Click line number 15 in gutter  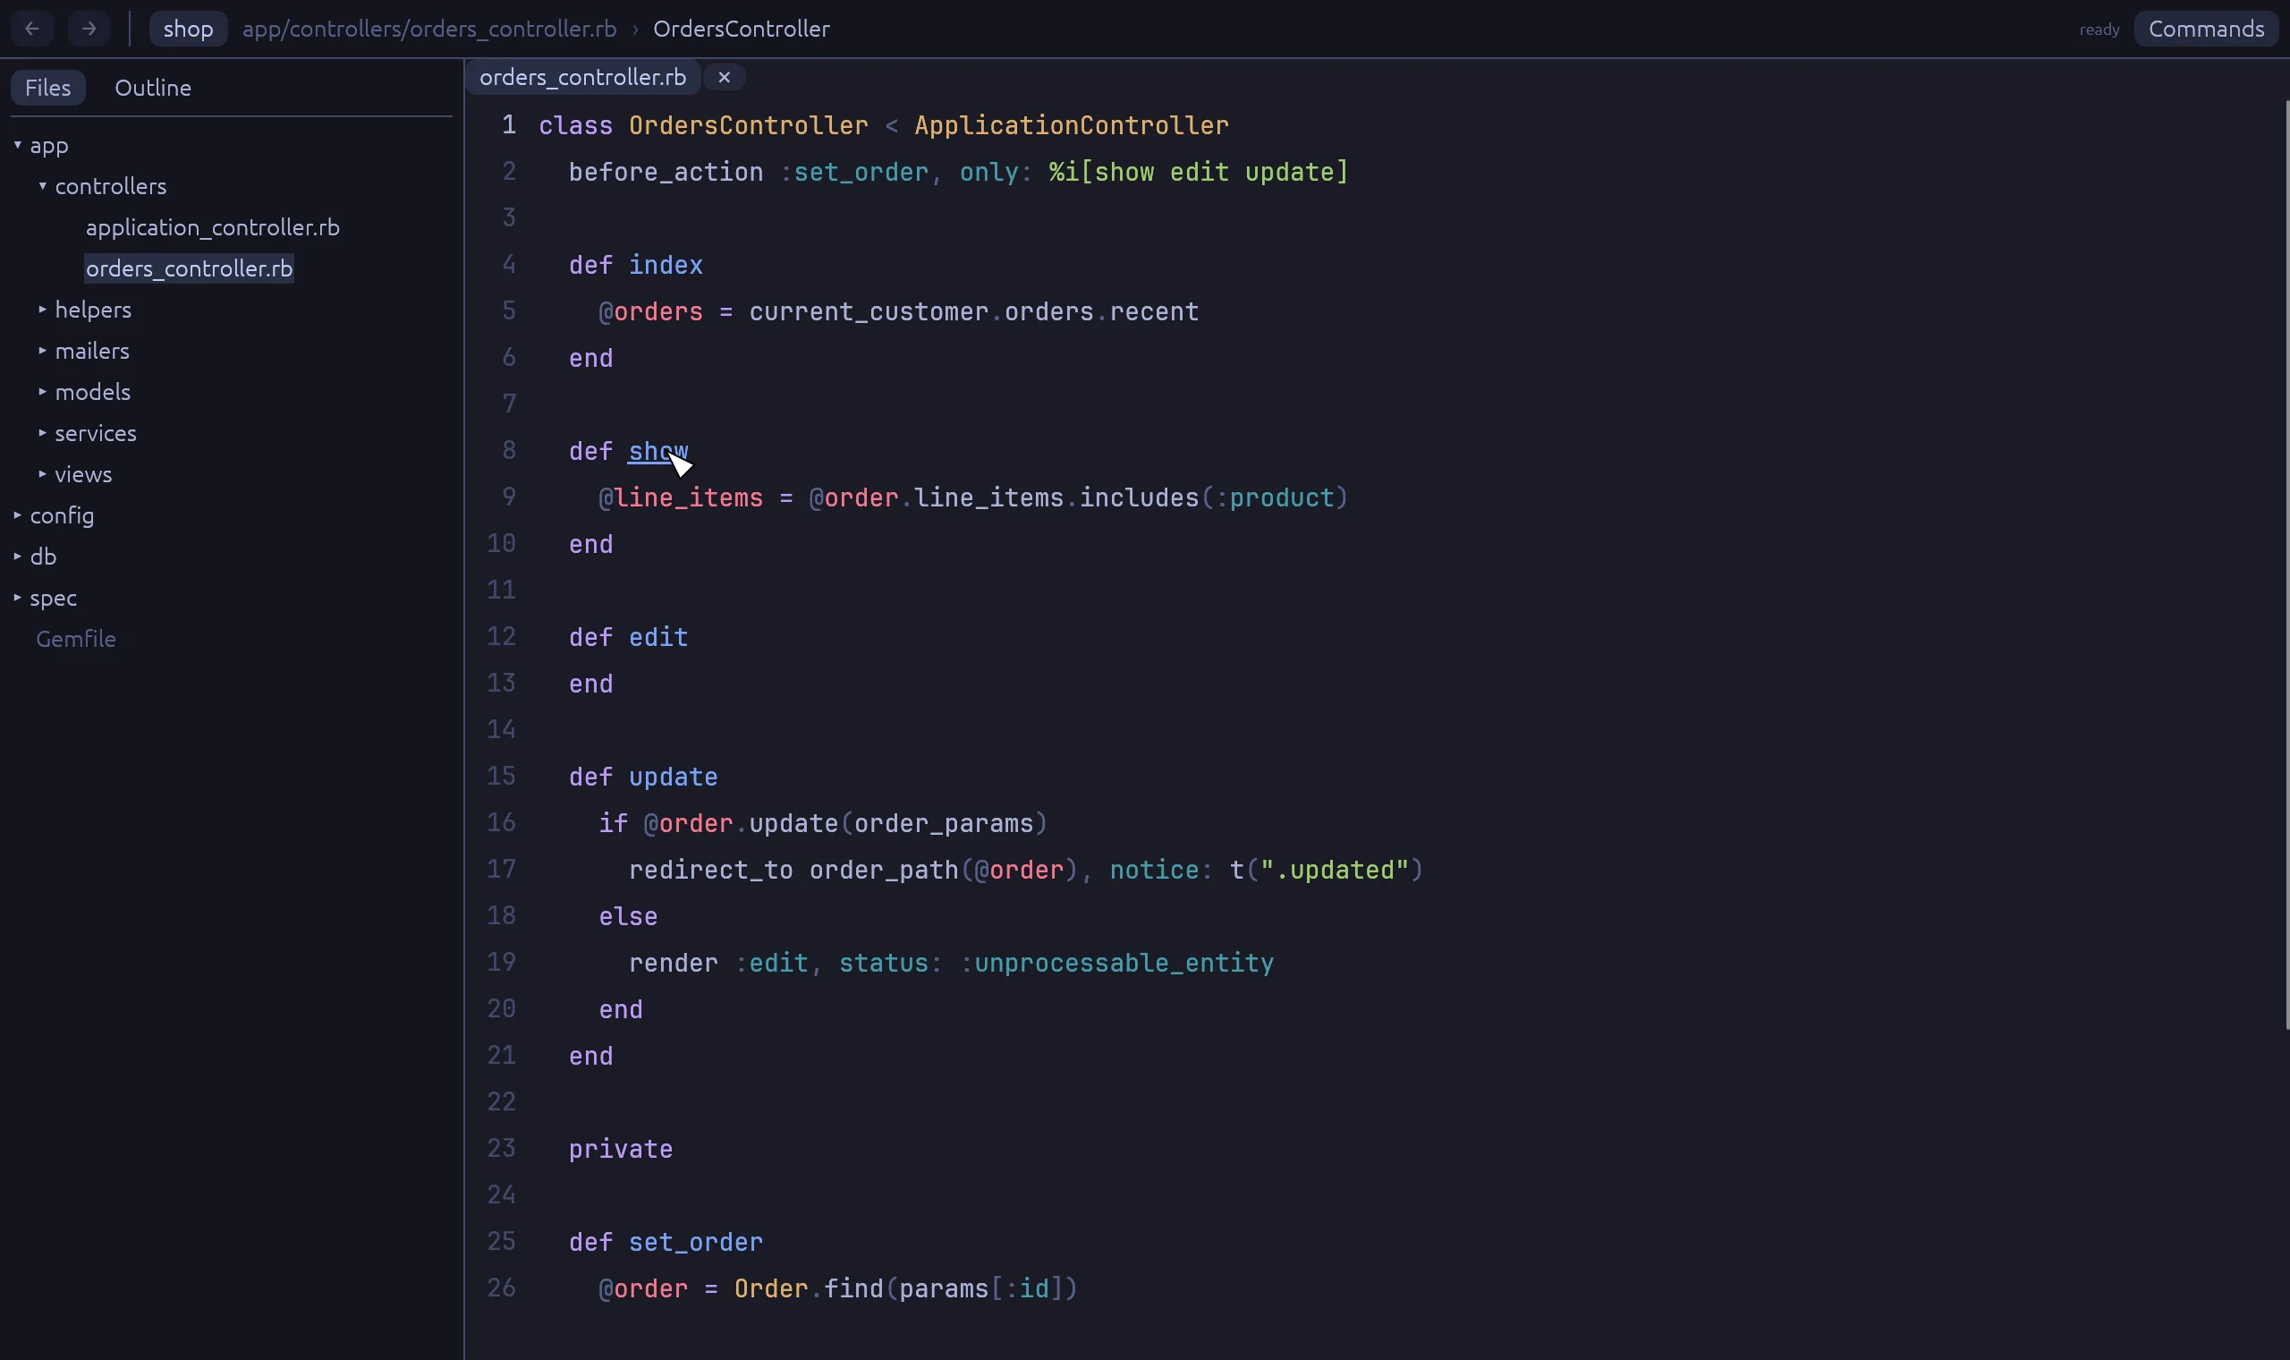tap(501, 777)
